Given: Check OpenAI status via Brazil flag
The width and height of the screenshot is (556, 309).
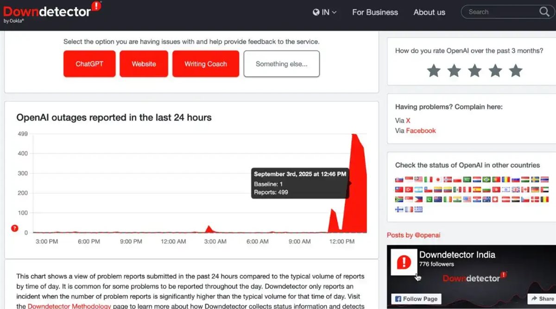Looking at the screenshot, I should (x=486, y=179).
